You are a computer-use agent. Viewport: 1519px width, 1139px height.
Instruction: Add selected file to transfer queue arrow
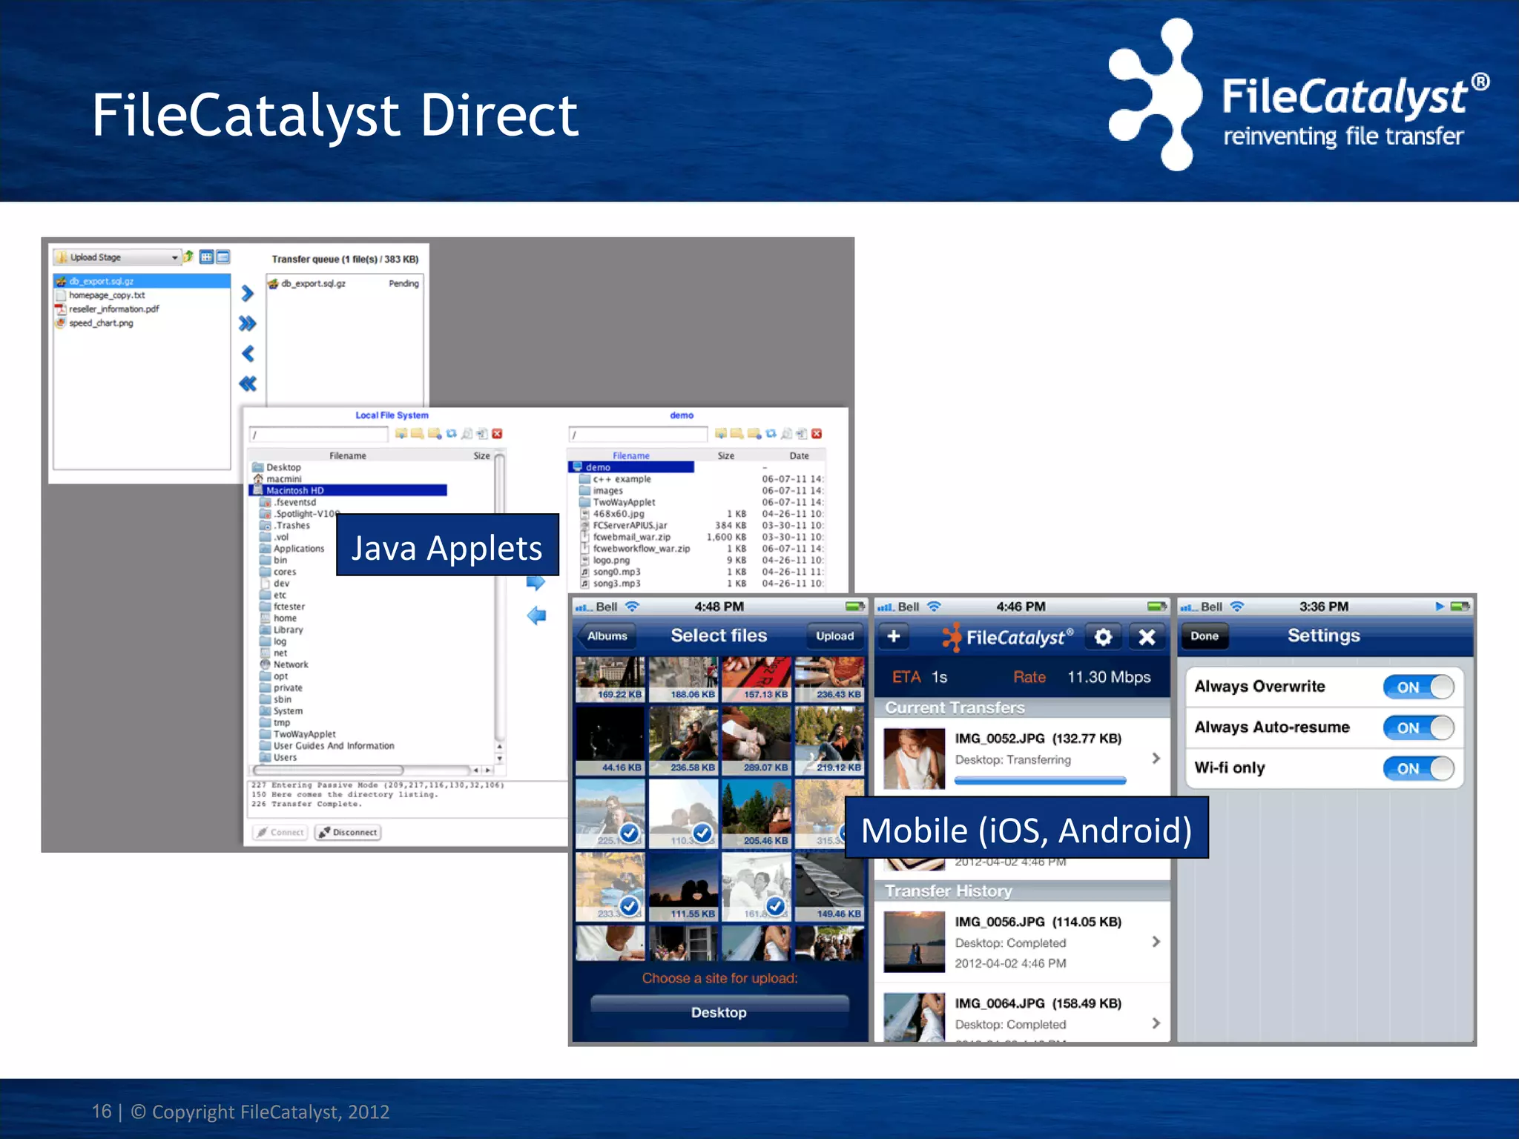click(248, 294)
